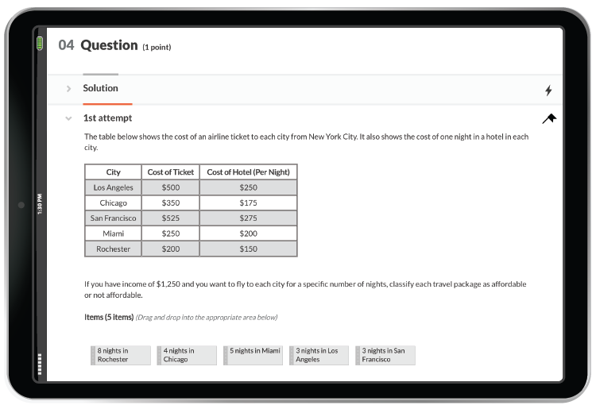This screenshot has width=596, height=409.
Task: Pick the "4 nights in Chicago" item
Action: (x=187, y=355)
